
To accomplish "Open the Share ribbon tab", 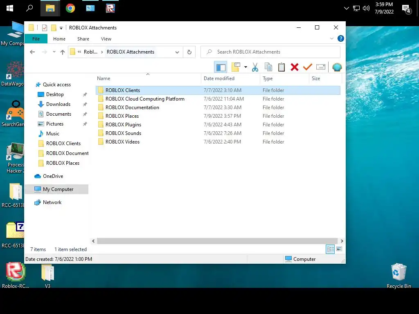I will coord(83,39).
